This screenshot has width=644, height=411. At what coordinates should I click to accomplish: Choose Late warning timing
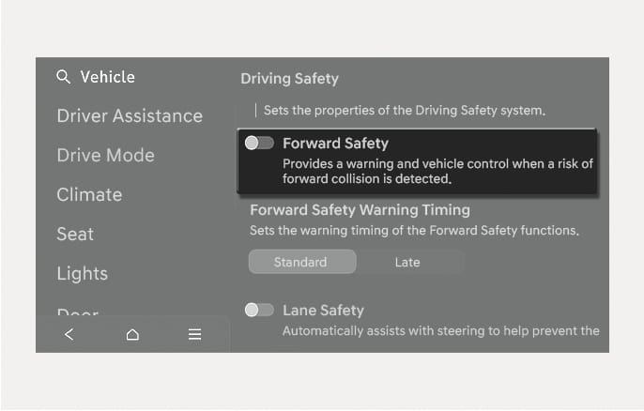[407, 262]
